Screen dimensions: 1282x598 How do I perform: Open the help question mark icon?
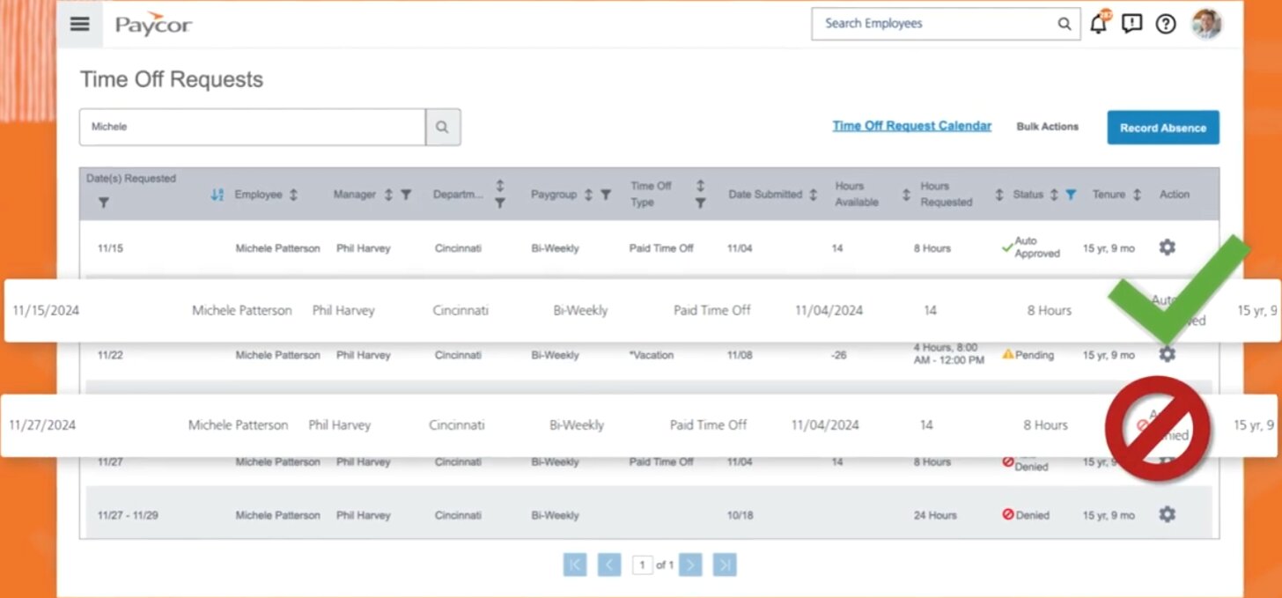[1166, 25]
